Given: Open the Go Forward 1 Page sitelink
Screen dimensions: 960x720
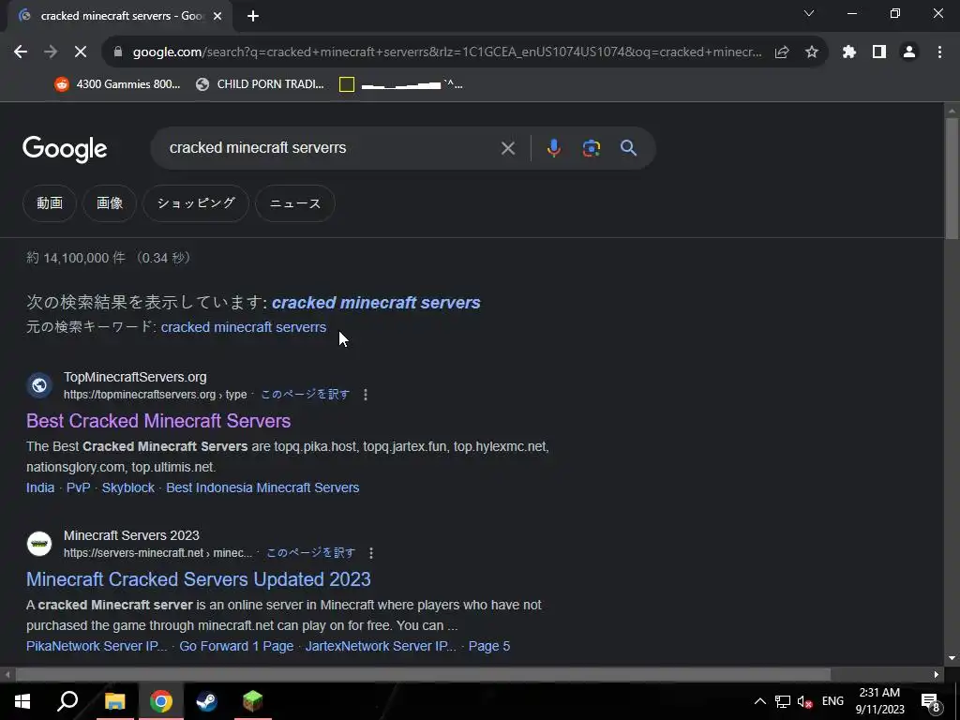Looking at the screenshot, I should (236, 647).
